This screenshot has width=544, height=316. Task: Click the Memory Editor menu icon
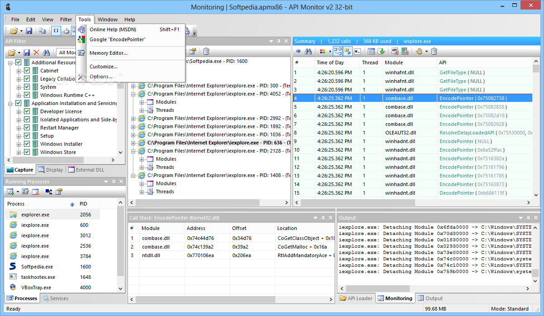pyautogui.click(x=81, y=53)
